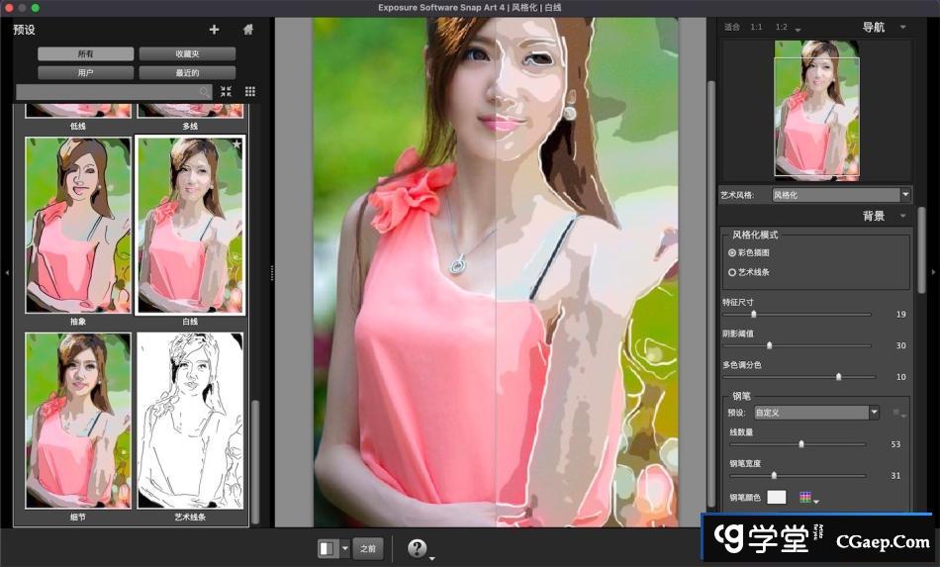Click the shrink-thumbnails arrows icon beside search
940x567 pixels.
(227, 92)
